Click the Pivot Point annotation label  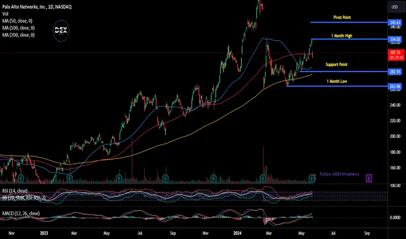click(342, 17)
